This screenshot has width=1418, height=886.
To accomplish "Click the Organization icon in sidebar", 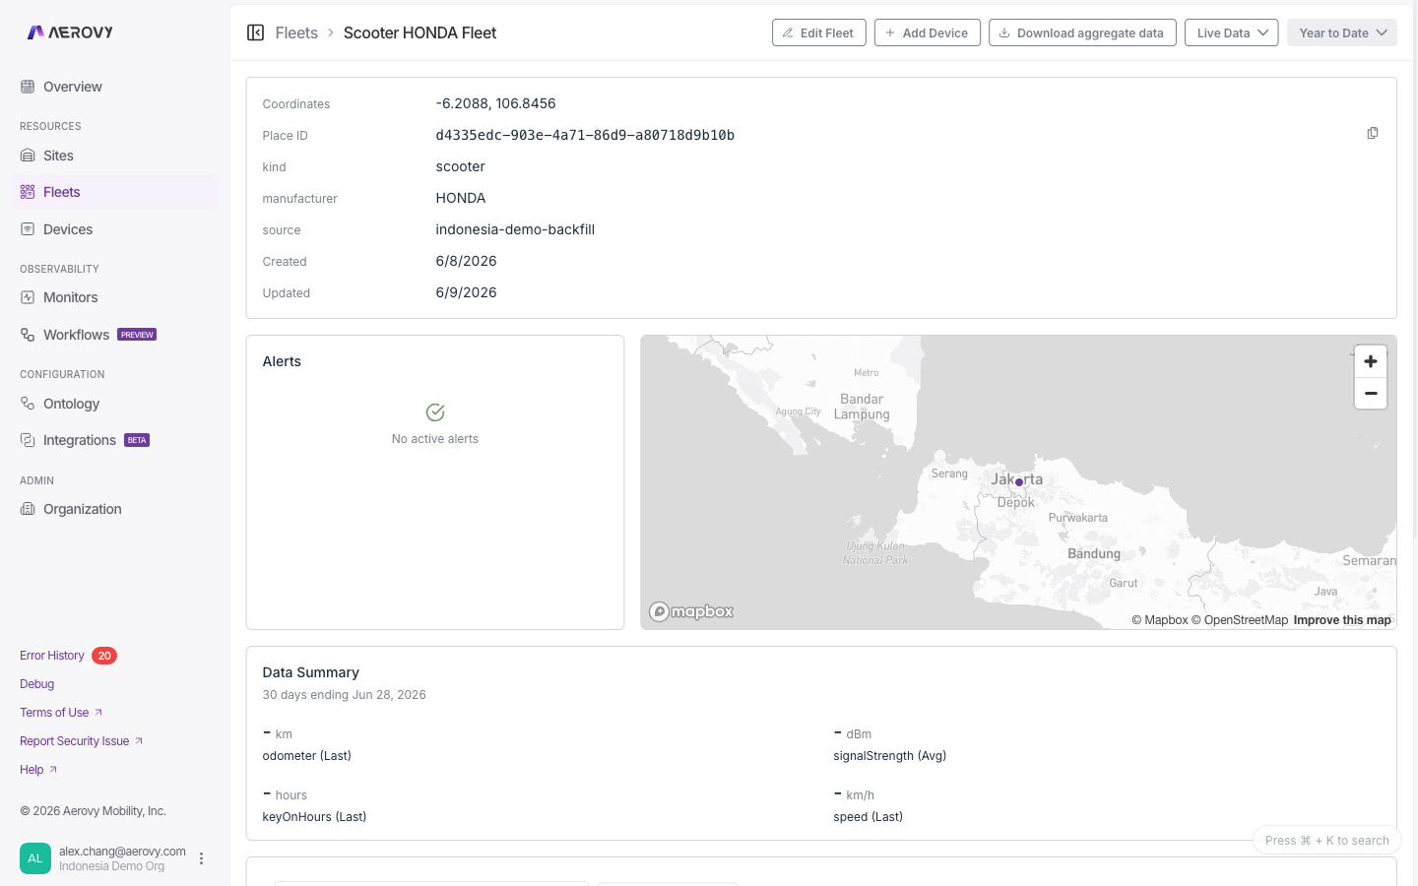I will (28, 509).
